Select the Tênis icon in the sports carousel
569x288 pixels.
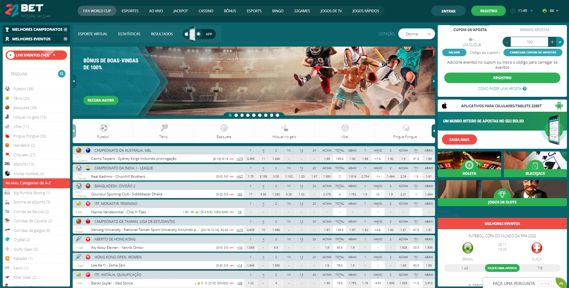163,128
